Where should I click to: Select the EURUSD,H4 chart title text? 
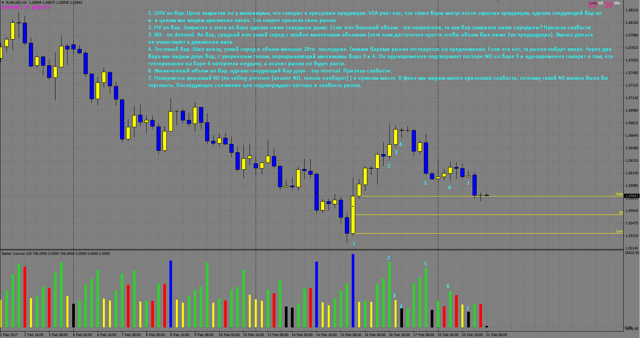click(16, 3)
